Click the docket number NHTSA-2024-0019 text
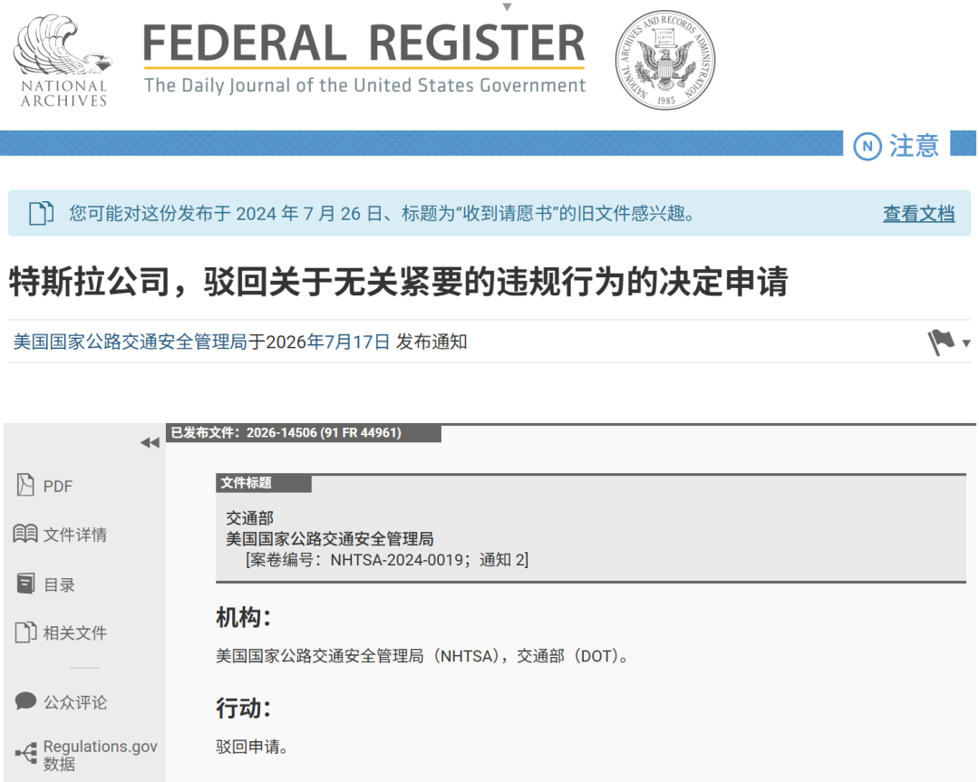Image resolution: width=979 pixels, height=782 pixels. [x=396, y=560]
